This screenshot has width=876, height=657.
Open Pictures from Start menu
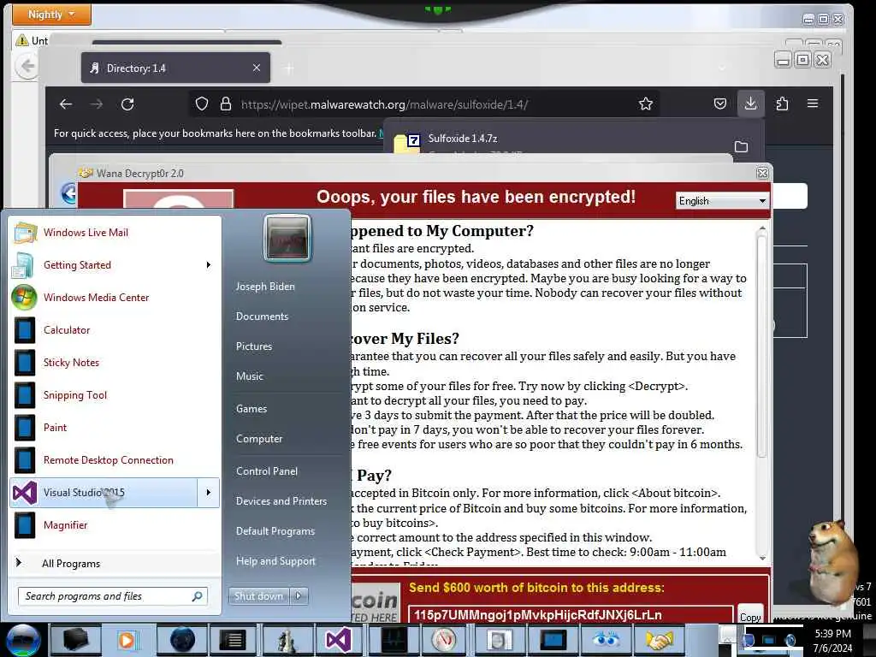point(254,346)
